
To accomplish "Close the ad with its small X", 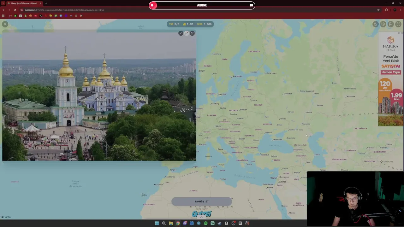I will coord(402,33).
